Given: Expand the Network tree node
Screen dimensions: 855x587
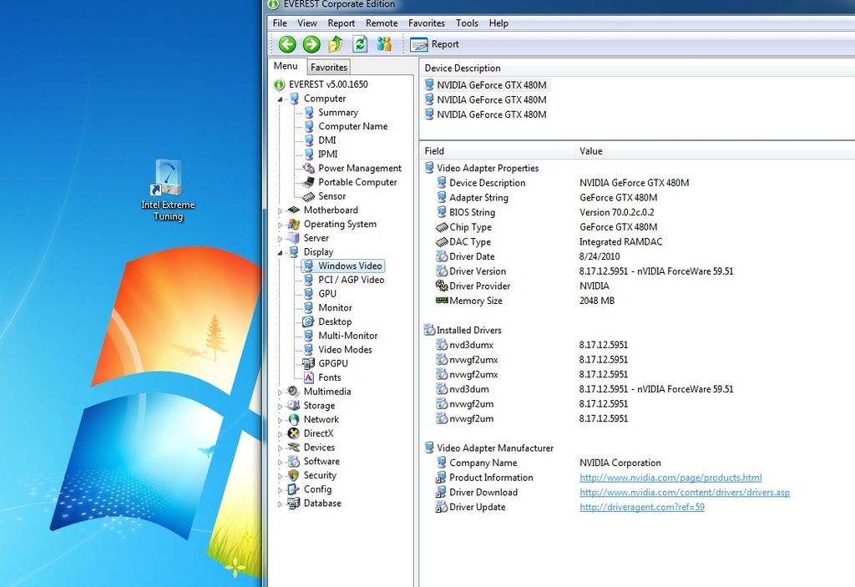Looking at the screenshot, I should 281,420.
